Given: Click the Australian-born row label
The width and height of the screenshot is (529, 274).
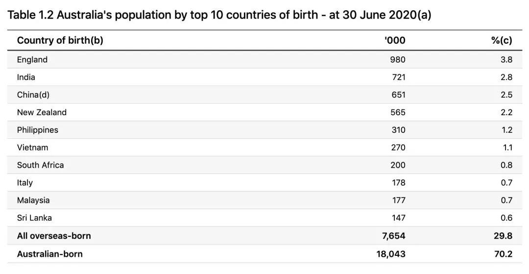Looking at the screenshot, I should point(49,254).
